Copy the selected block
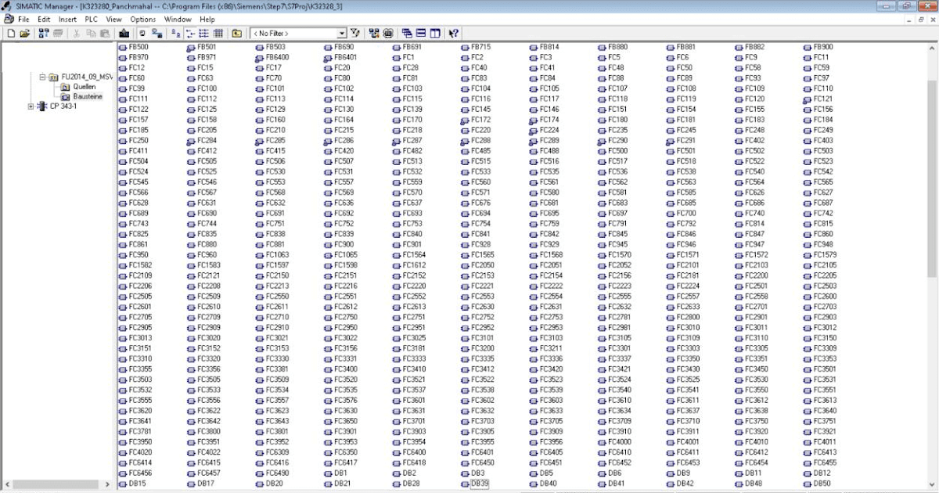939x493 pixels. (91, 33)
